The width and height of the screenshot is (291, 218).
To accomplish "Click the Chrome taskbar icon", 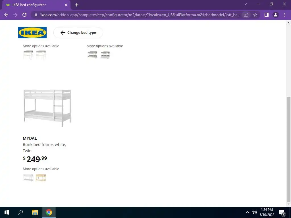I will pos(49,212).
